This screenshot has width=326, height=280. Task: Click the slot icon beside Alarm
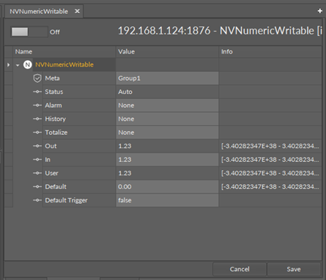tap(37, 106)
